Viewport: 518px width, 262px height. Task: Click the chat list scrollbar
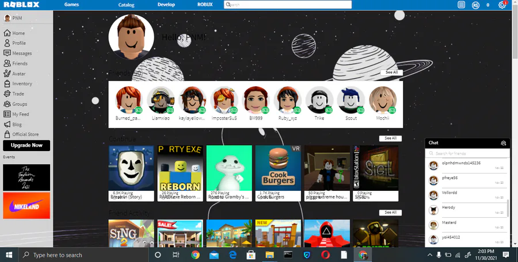tap(508, 208)
